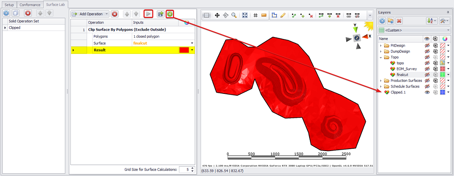Image resolution: width=454 pixels, height=176 pixels.
Task: Increase grid size with the up stepper arrow
Action: 192,168
